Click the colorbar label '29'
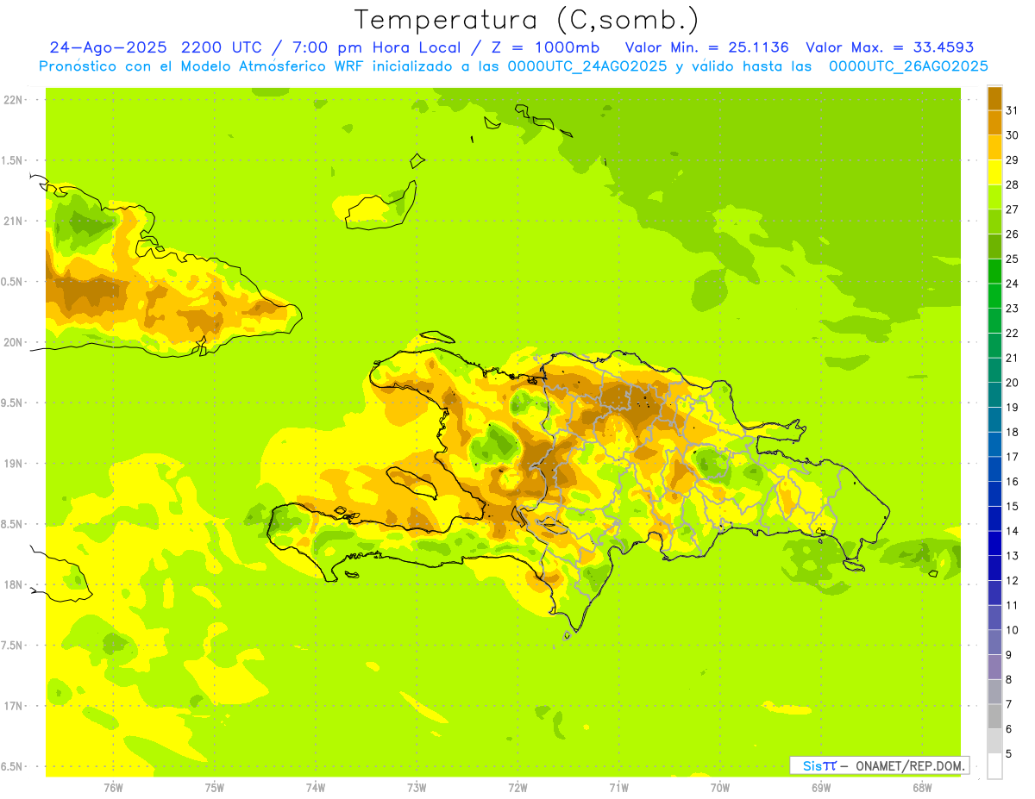Image resolution: width=1035 pixels, height=799 pixels. [x=1012, y=159]
